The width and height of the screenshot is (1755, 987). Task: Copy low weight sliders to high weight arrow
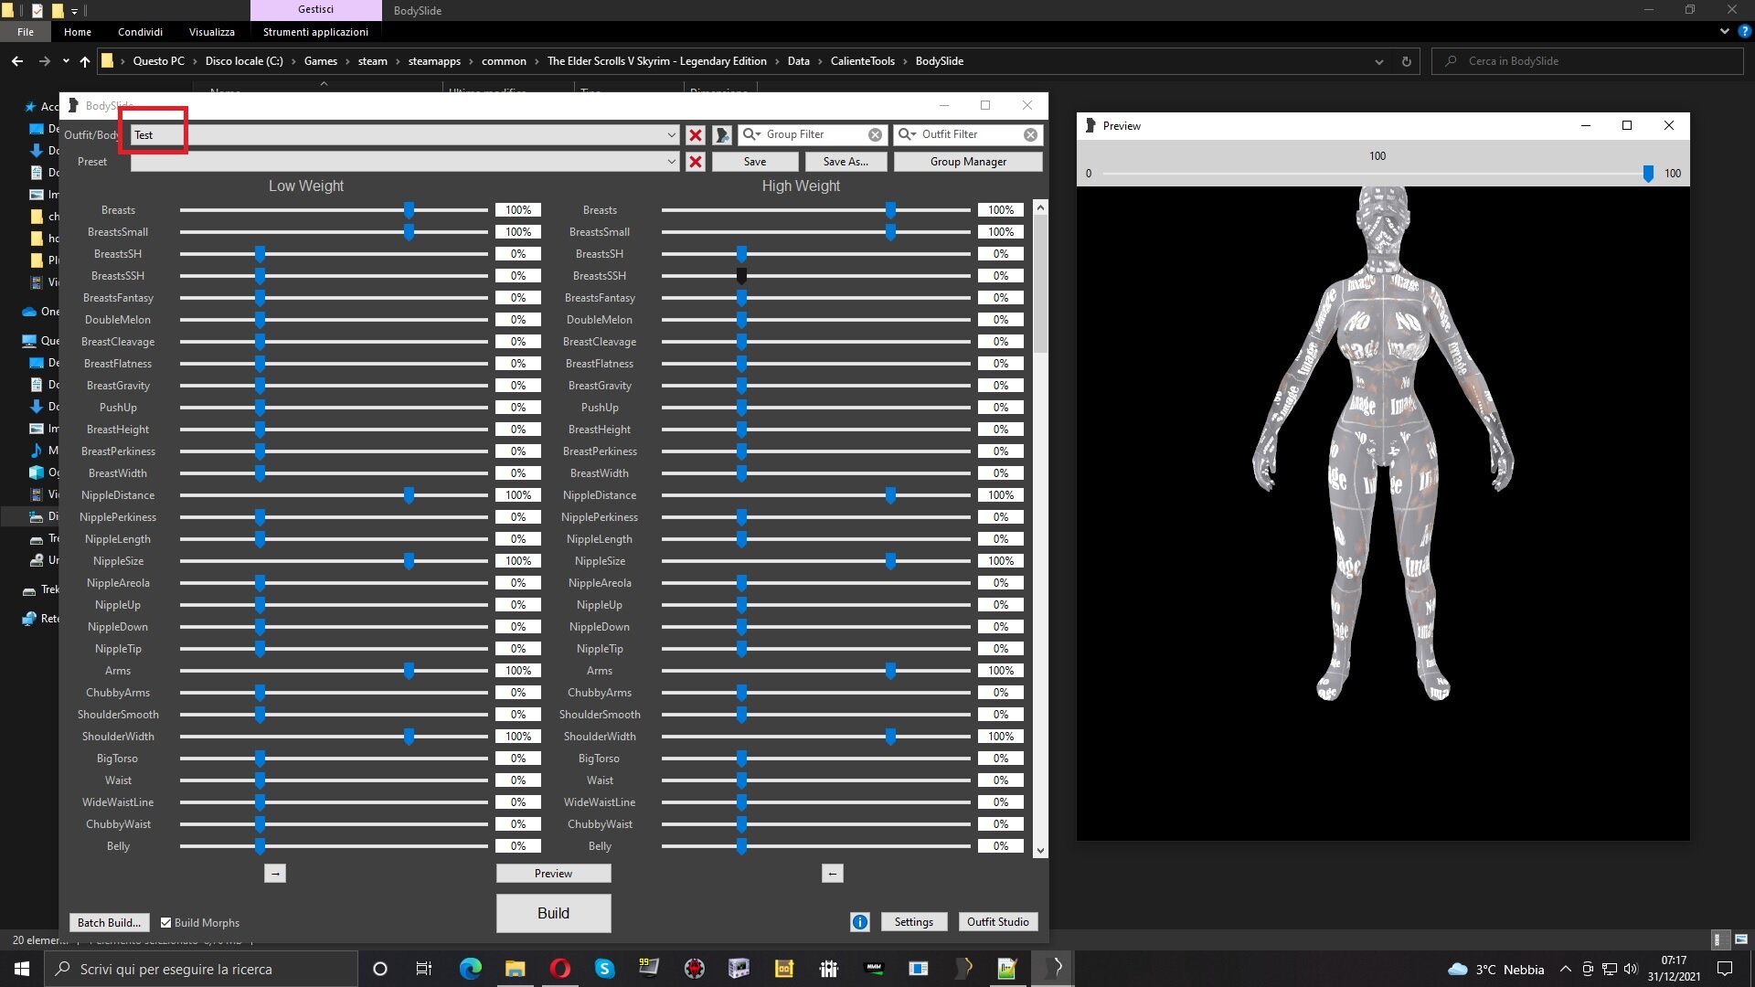click(x=275, y=874)
